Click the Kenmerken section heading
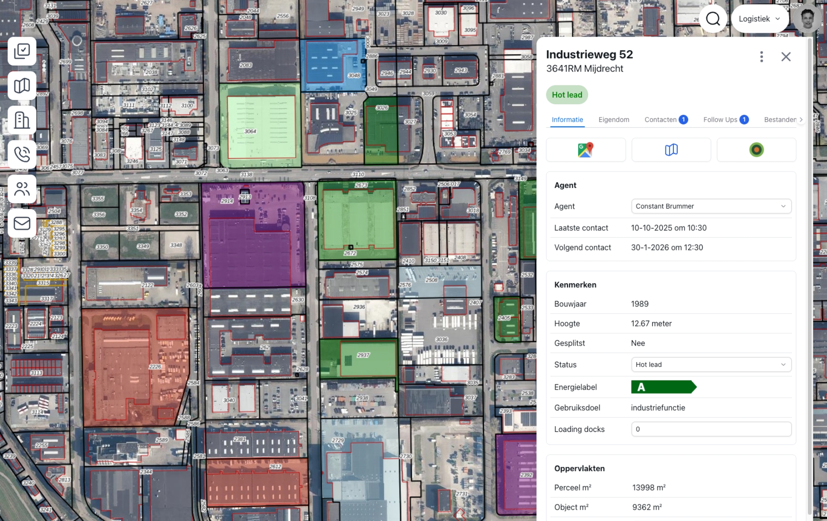827x521 pixels. (575, 284)
